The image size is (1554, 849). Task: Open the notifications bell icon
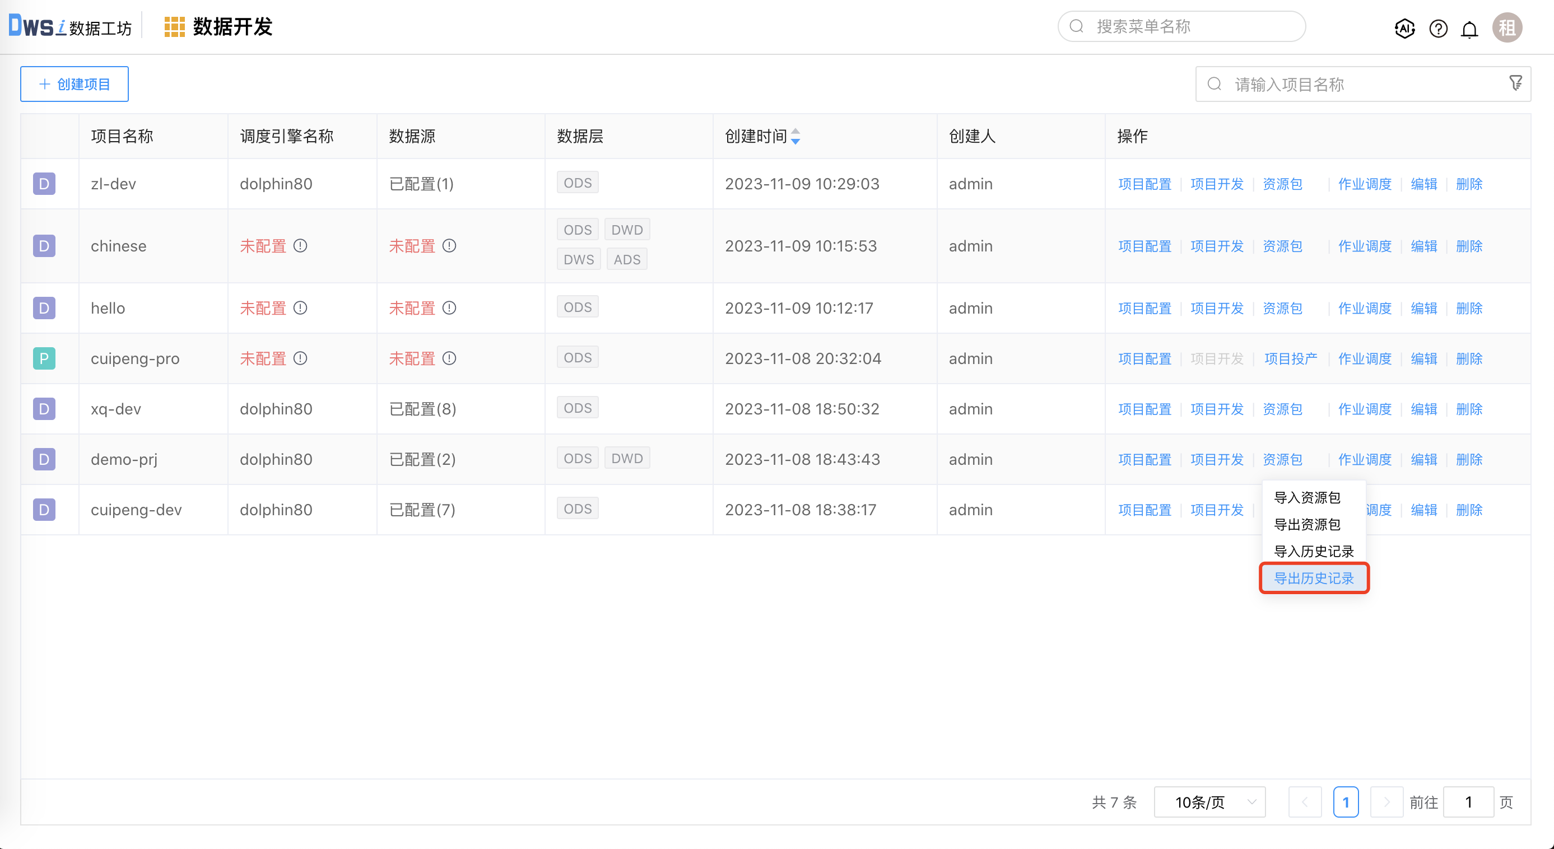point(1469,29)
